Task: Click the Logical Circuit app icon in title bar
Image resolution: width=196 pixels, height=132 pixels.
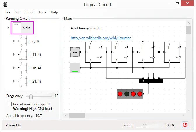Action: 5,4
